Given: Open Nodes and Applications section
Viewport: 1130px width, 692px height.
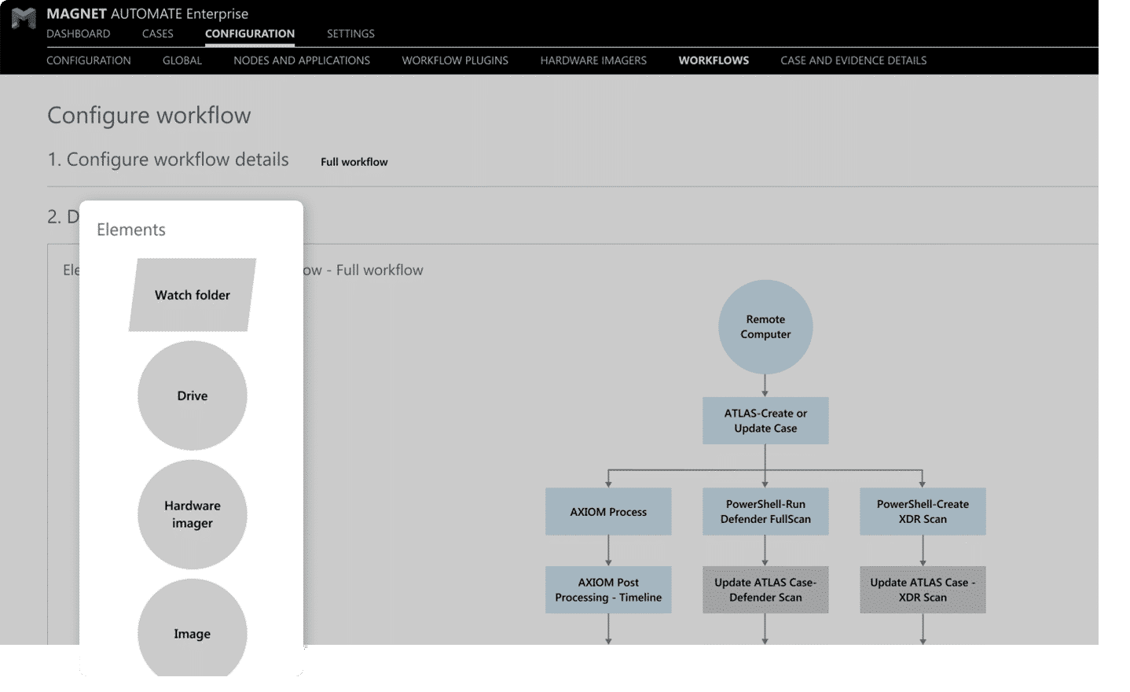Looking at the screenshot, I should click(x=302, y=61).
